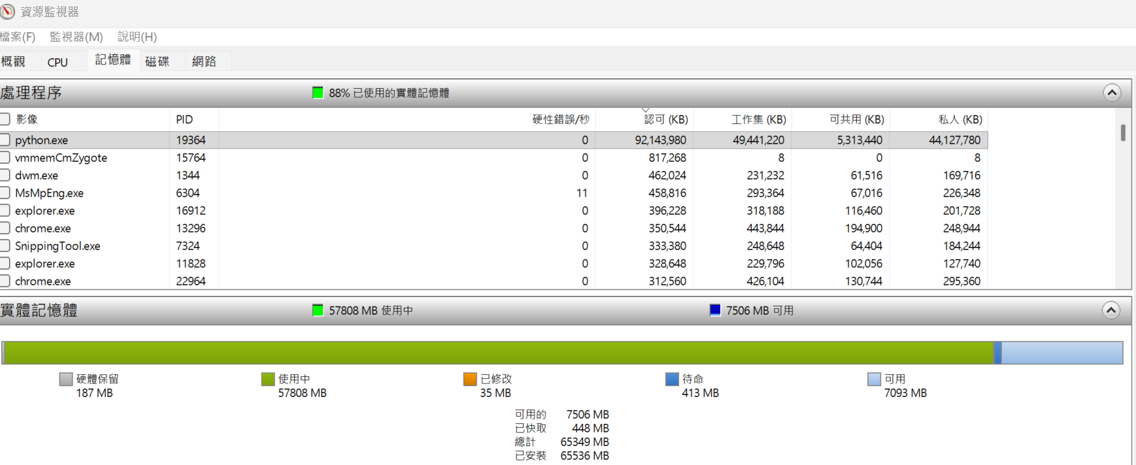Click the blue 7506 MB 可用 header indicator
The image size is (1136, 465).
point(715,310)
